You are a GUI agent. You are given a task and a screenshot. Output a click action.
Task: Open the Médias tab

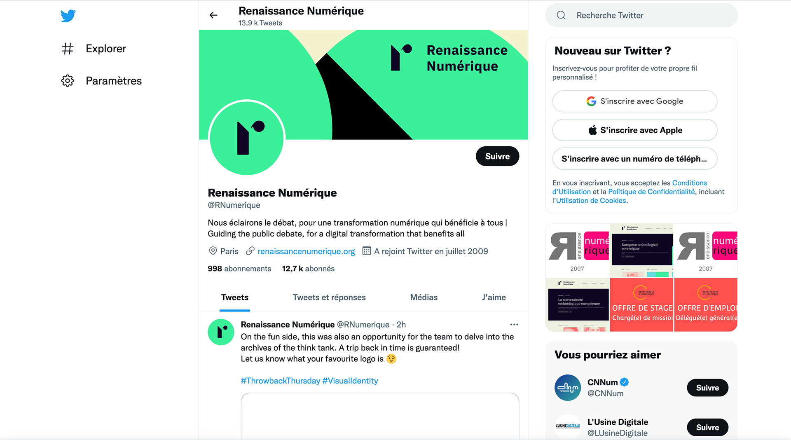(424, 297)
